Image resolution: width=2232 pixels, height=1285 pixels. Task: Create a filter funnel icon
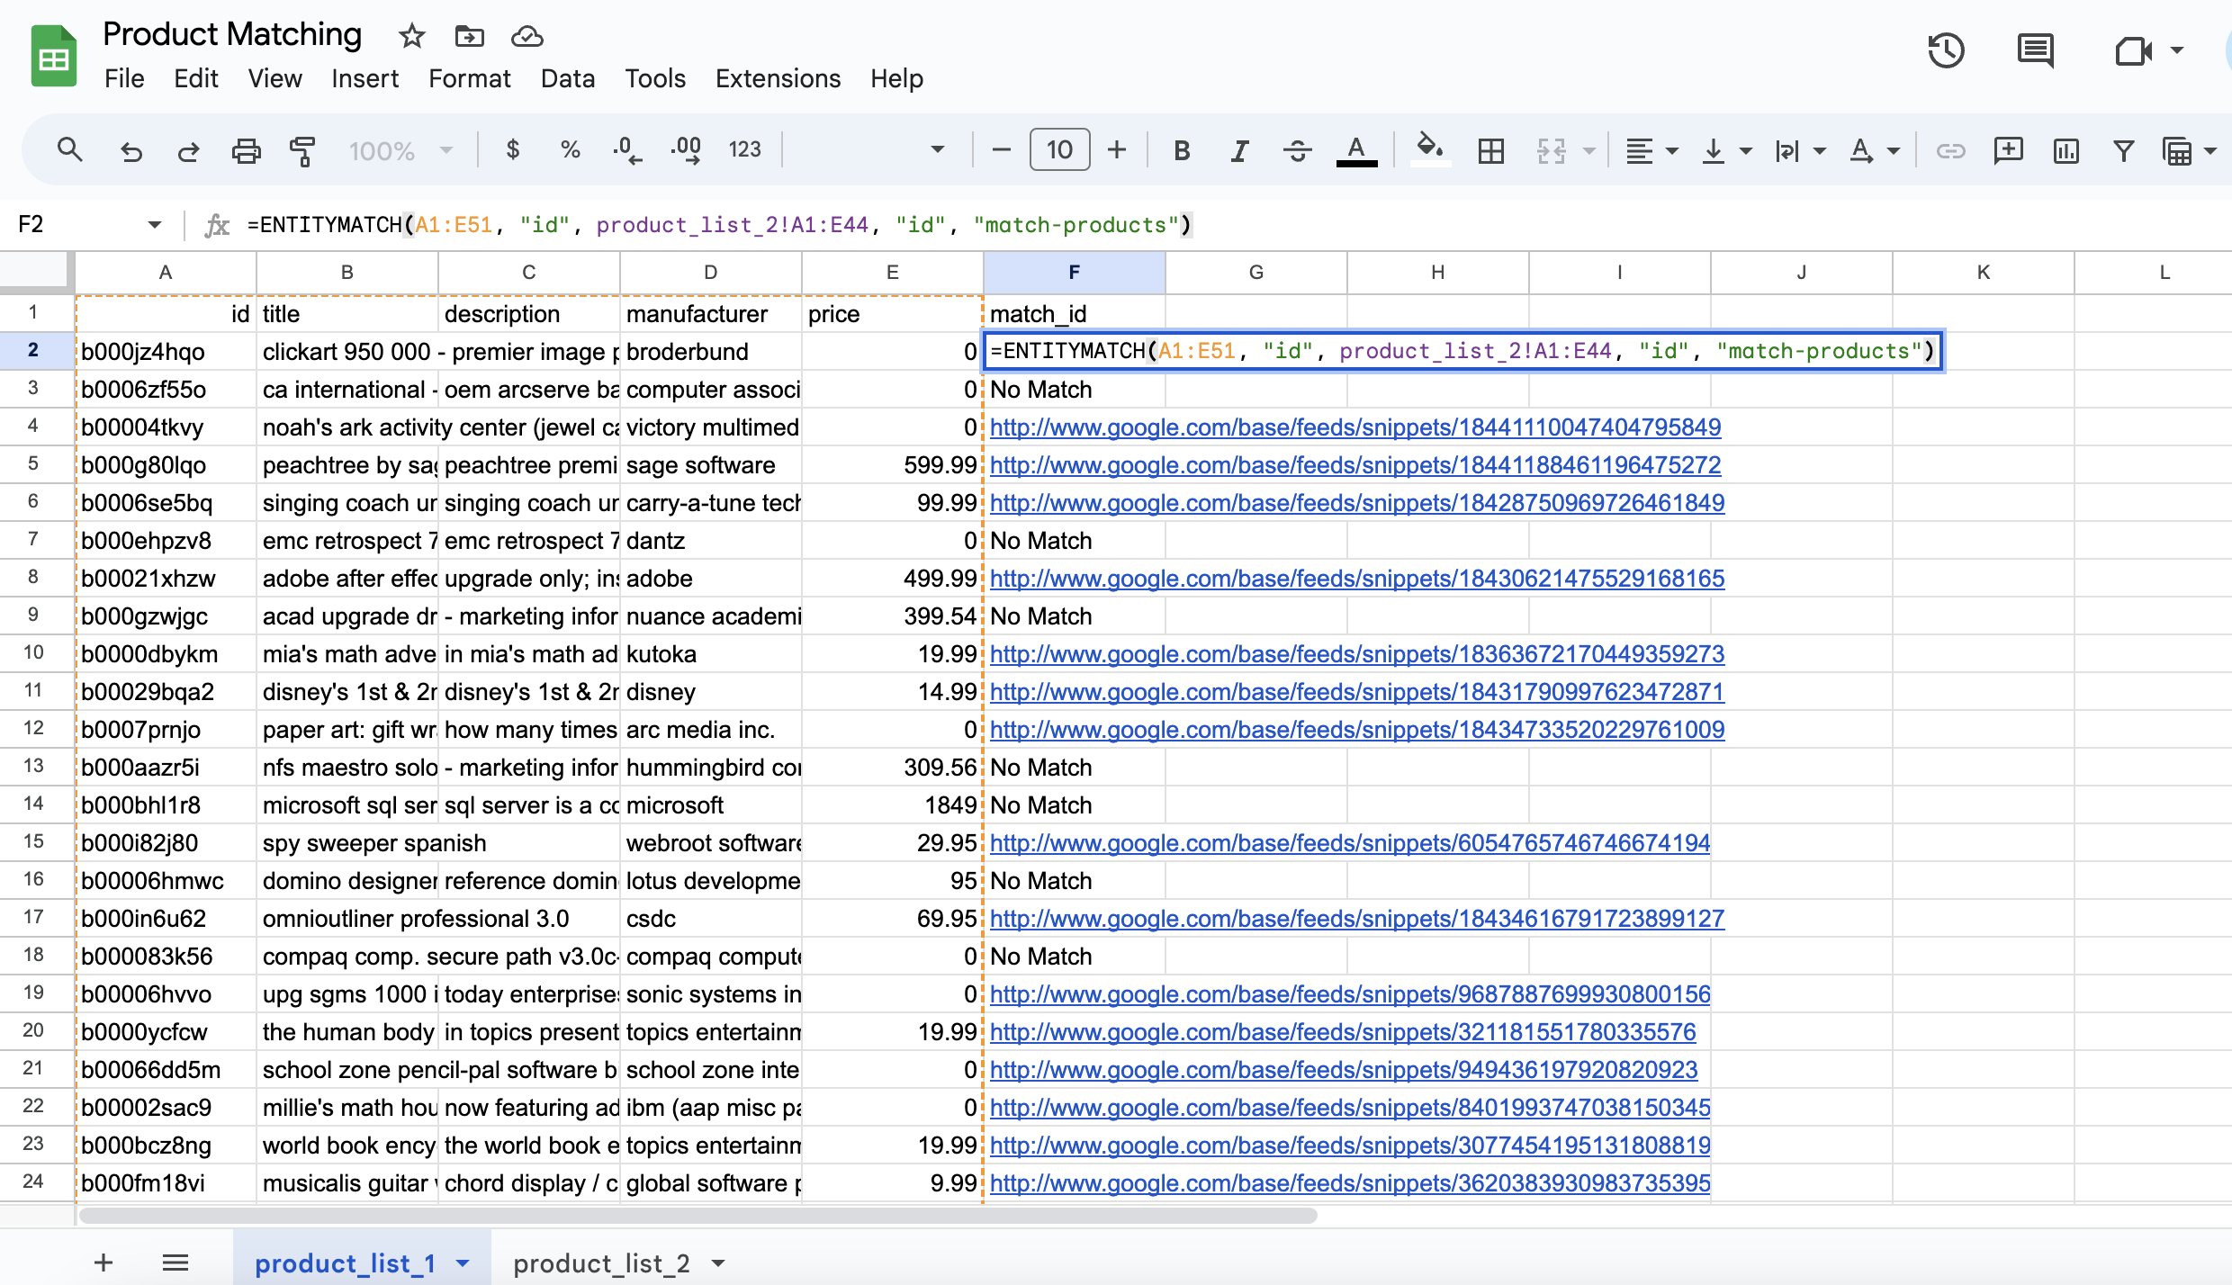click(x=2123, y=150)
